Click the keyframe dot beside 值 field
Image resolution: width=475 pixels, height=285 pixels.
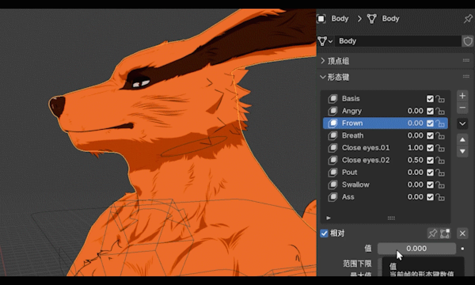[x=462, y=249]
